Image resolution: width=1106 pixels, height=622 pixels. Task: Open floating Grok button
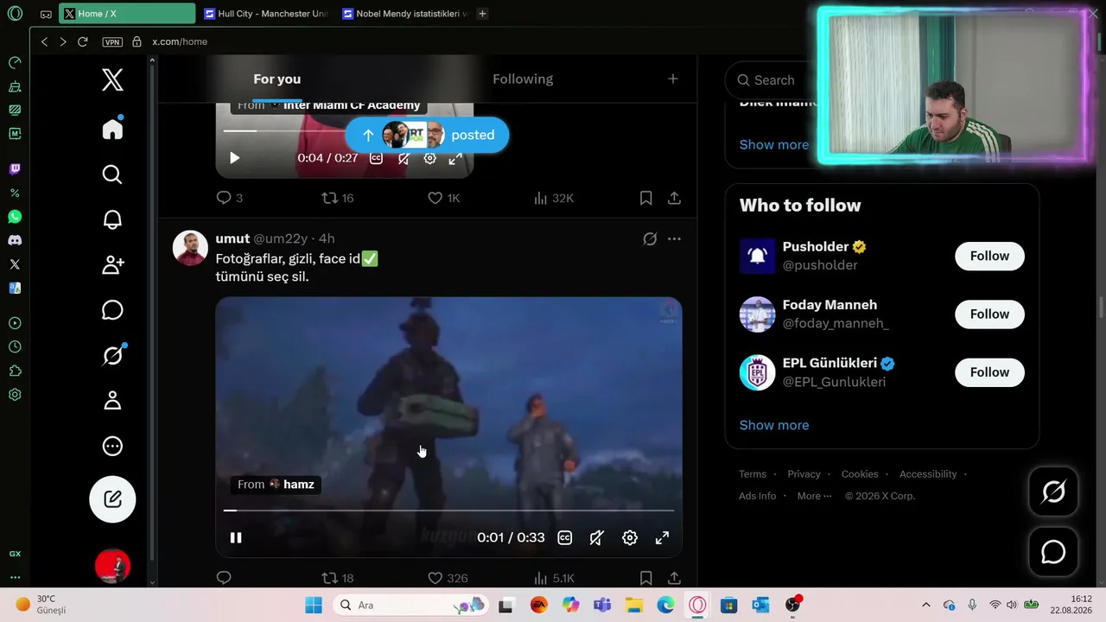pos(1053,492)
